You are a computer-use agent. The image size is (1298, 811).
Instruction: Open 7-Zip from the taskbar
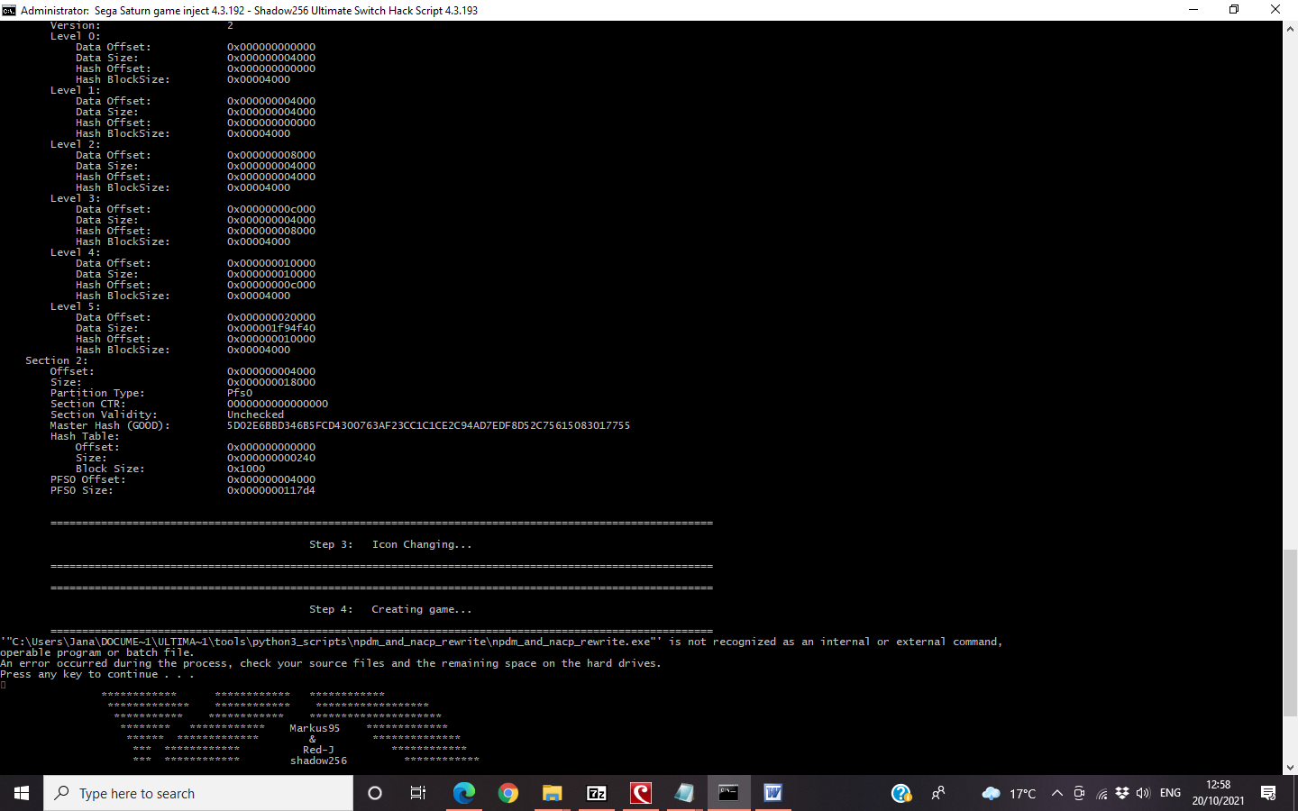pyautogui.click(x=597, y=793)
